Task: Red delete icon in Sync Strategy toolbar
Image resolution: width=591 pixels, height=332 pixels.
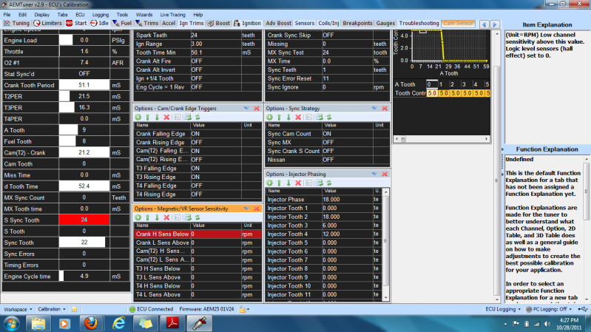Action: pos(298,118)
